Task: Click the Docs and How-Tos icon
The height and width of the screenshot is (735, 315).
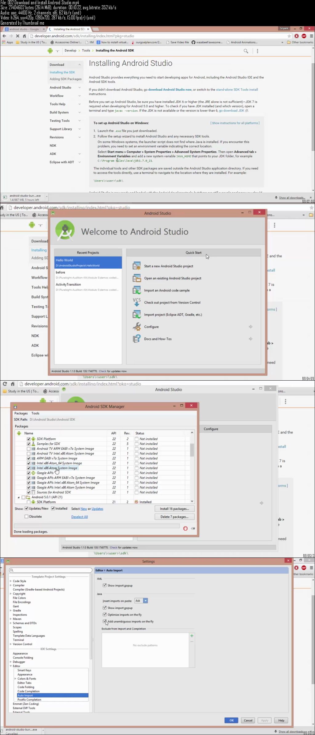Action: click(x=136, y=339)
